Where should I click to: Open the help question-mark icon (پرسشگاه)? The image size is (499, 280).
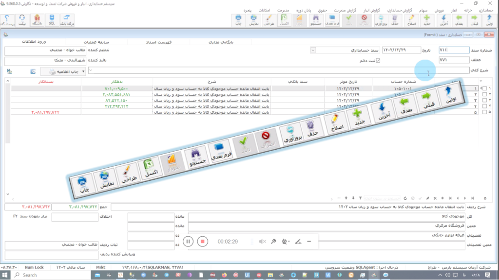coord(7,20)
